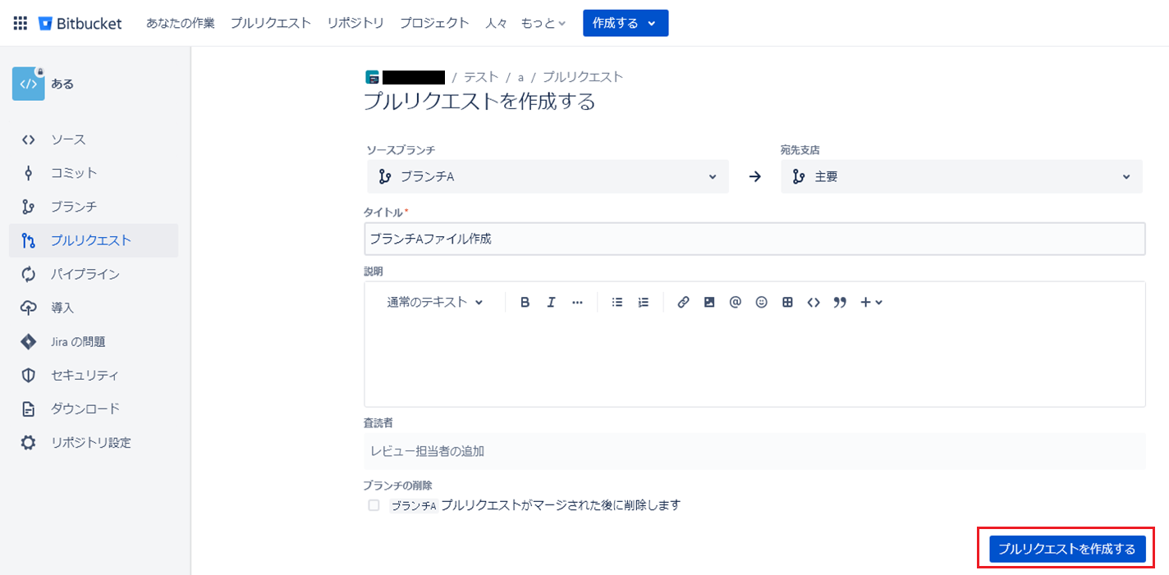
Task: Select 導入 label in sidebar
Action: click(62, 308)
